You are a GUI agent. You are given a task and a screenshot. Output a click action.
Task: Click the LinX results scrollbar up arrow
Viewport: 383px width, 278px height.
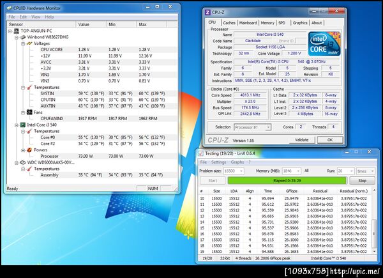pyautogui.click(x=374, y=190)
